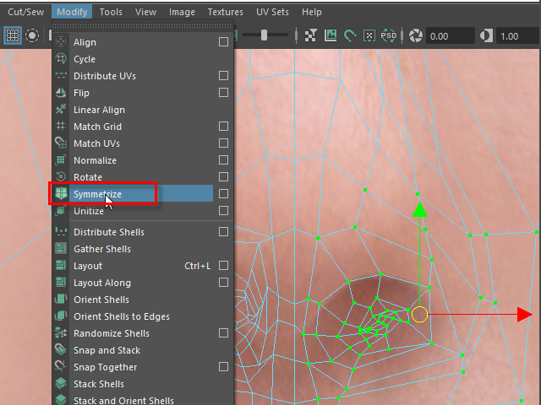Image resolution: width=541 pixels, height=405 pixels.
Task: Click the exposure value field showing 0.00
Action: point(450,36)
